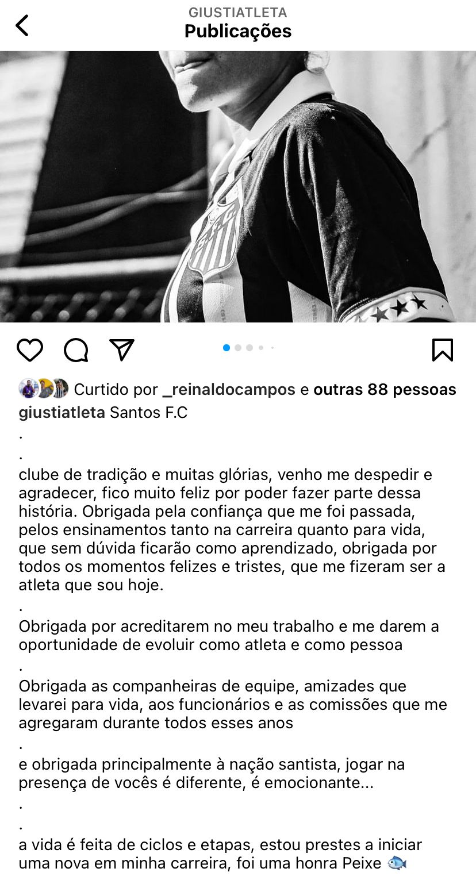Image resolution: width=476 pixels, height=876 pixels.
Task: Tap the fish emoji in caption
Action: point(397,863)
